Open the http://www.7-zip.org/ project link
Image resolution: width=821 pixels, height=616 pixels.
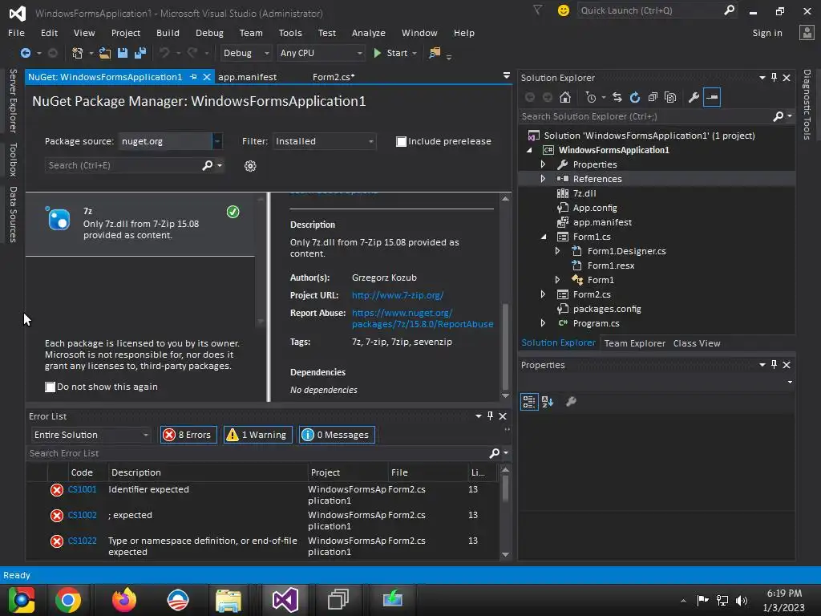(398, 295)
